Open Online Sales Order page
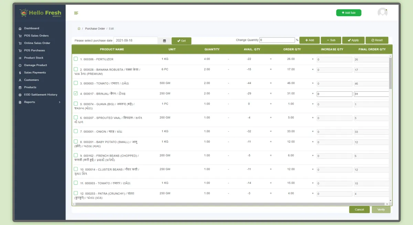This screenshot has width=413, height=225. click(37, 43)
